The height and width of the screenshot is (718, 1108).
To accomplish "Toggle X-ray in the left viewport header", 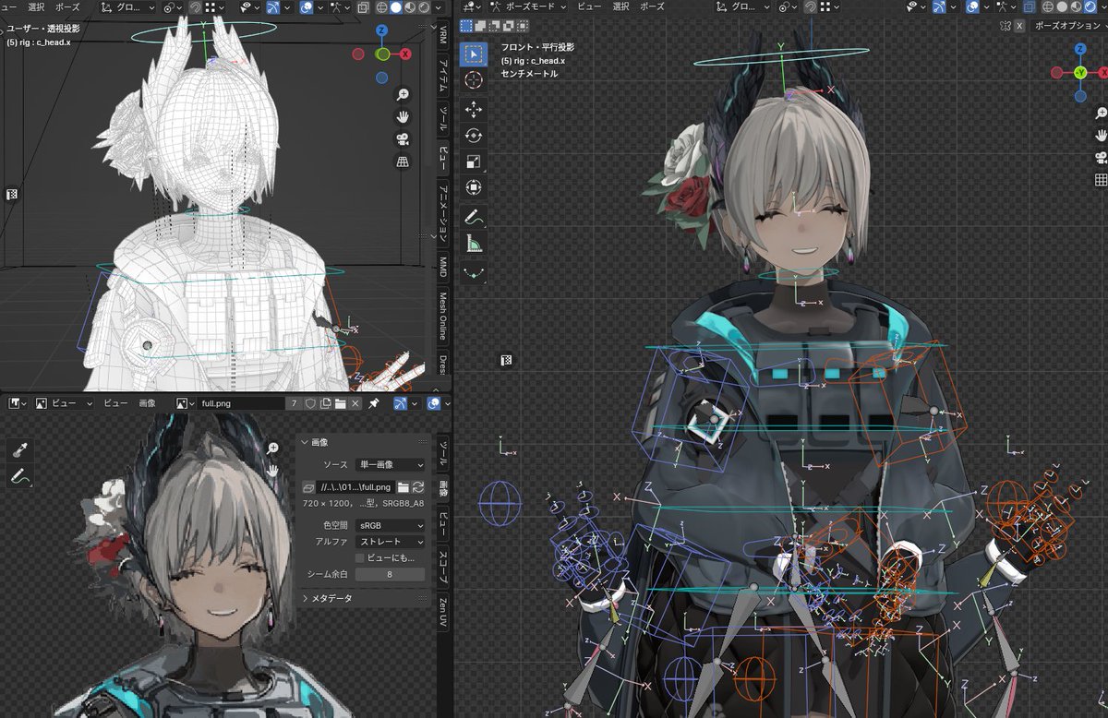I will click(363, 6).
